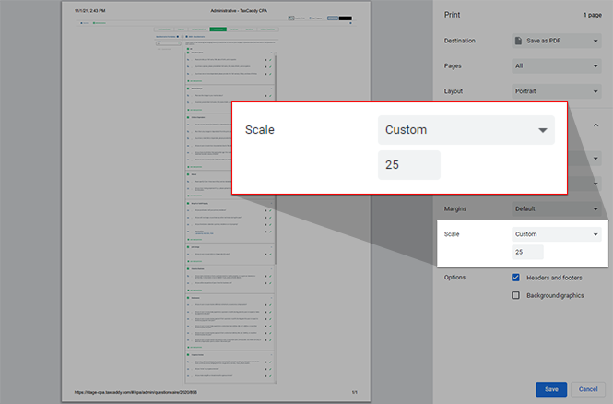Click the blue Save button
Viewport: 613px width, 404px height.
(x=551, y=389)
